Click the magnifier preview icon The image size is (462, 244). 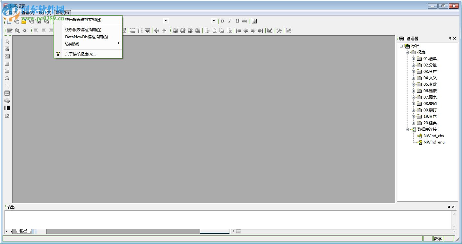pyautogui.click(x=17, y=30)
